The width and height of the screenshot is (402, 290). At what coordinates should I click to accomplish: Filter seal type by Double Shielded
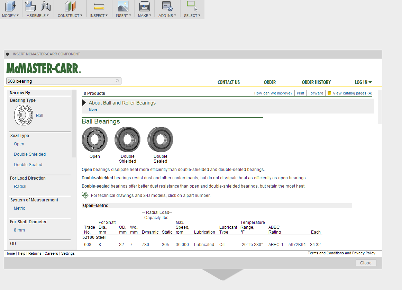pos(30,154)
